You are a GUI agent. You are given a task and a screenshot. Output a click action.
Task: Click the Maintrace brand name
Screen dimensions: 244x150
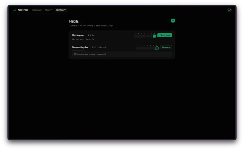(23, 10)
